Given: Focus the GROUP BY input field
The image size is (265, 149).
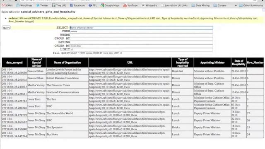Looking at the screenshot, I should (141, 38).
